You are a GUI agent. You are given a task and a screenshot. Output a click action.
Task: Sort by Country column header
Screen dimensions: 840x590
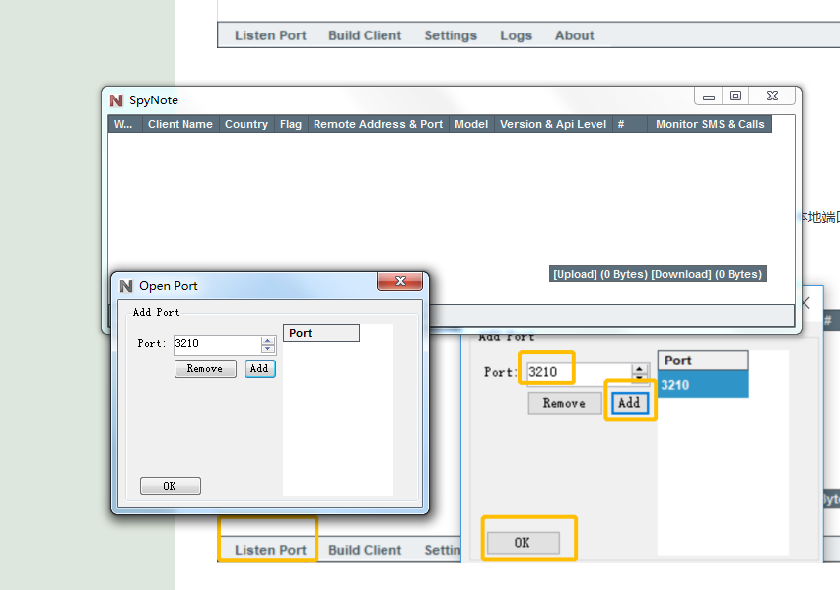coord(246,124)
